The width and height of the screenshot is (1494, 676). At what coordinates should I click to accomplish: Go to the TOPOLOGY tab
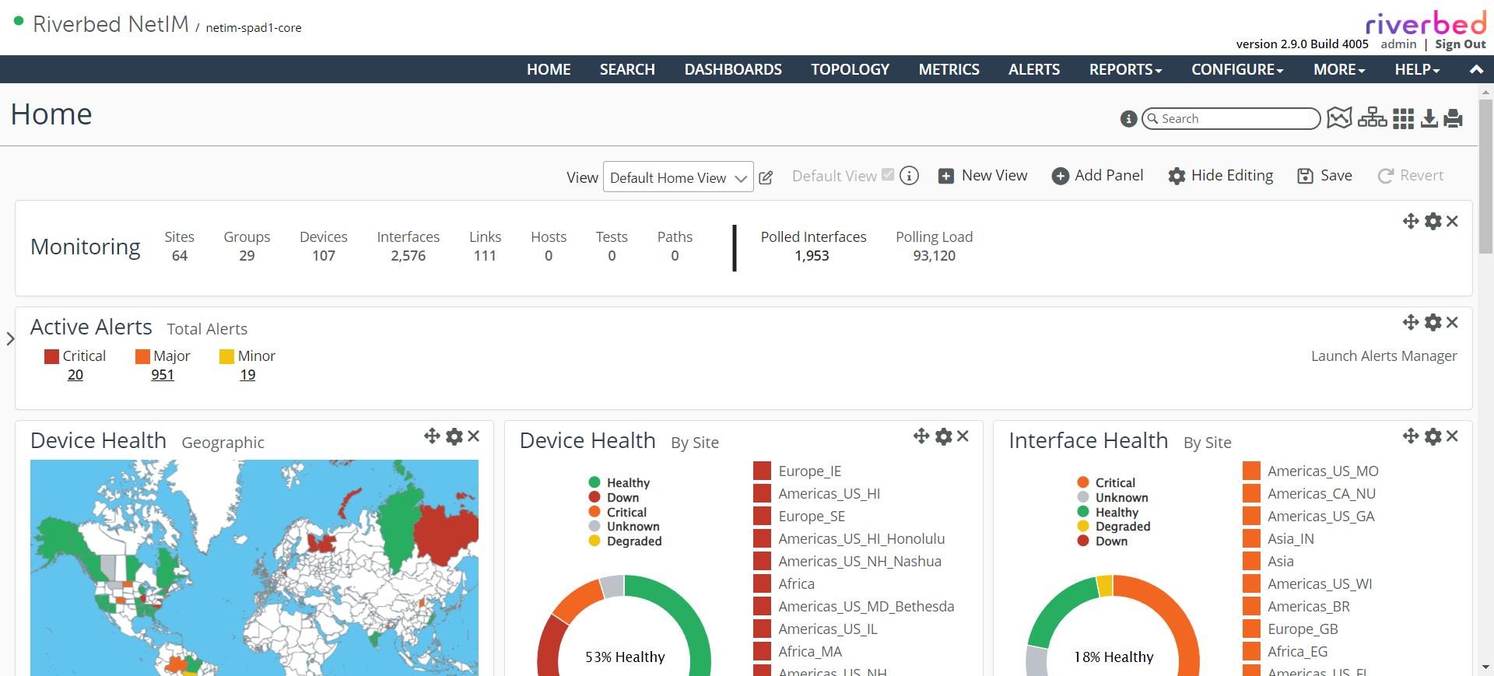pyautogui.click(x=850, y=69)
